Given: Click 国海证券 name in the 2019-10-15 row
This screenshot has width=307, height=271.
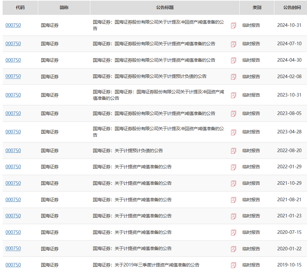Looking at the screenshot, I should point(50,265).
